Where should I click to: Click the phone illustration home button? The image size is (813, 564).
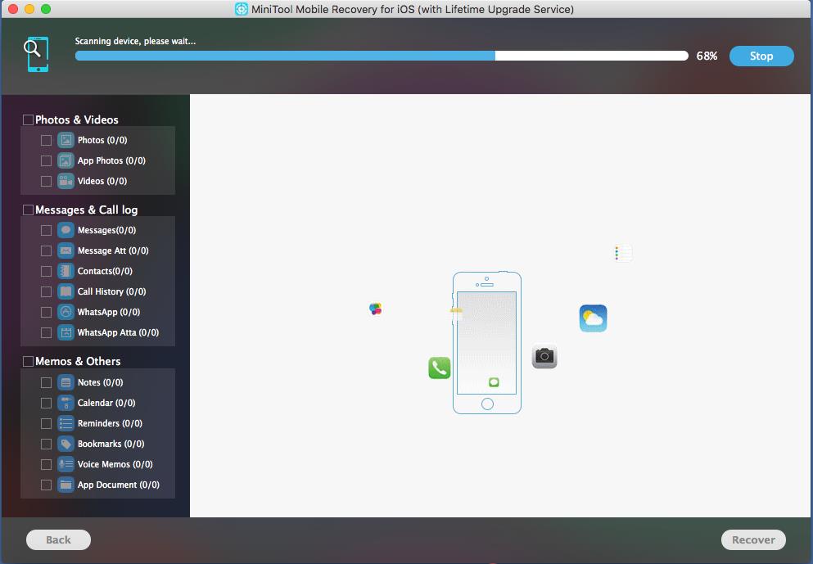[x=487, y=404]
